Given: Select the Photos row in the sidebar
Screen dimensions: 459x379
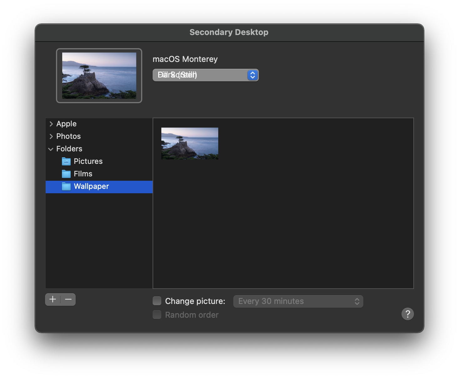Looking at the screenshot, I should [x=99, y=136].
